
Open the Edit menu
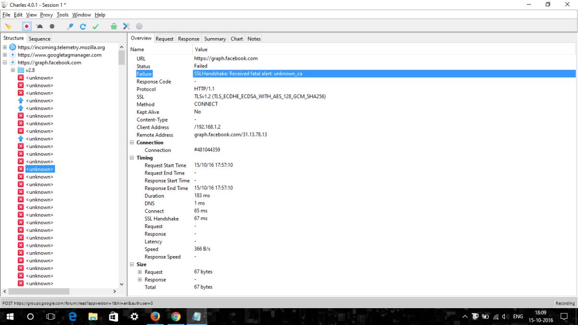(18, 15)
